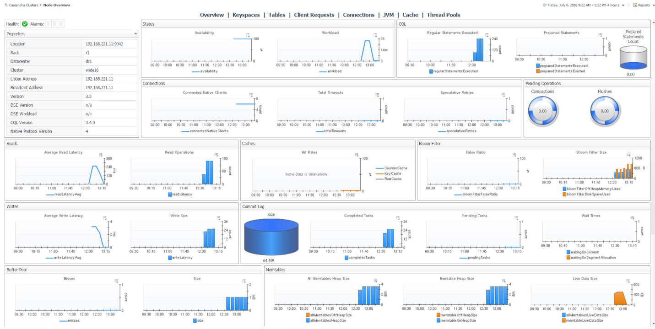The image size is (655, 329).
Task: Open the Workload chart options icon
Action: (375, 35)
